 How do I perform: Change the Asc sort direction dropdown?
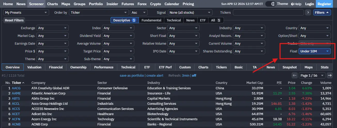[x=139, y=12]
